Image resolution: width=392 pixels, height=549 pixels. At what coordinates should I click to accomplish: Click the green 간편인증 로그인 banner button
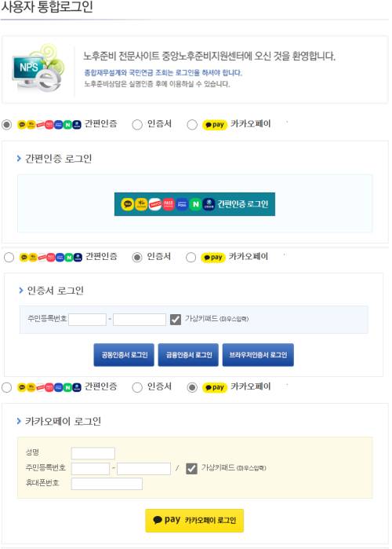(x=194, y=204)
